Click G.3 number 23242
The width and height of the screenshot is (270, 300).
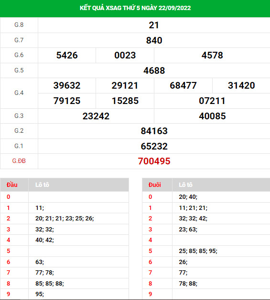point(96,116)
